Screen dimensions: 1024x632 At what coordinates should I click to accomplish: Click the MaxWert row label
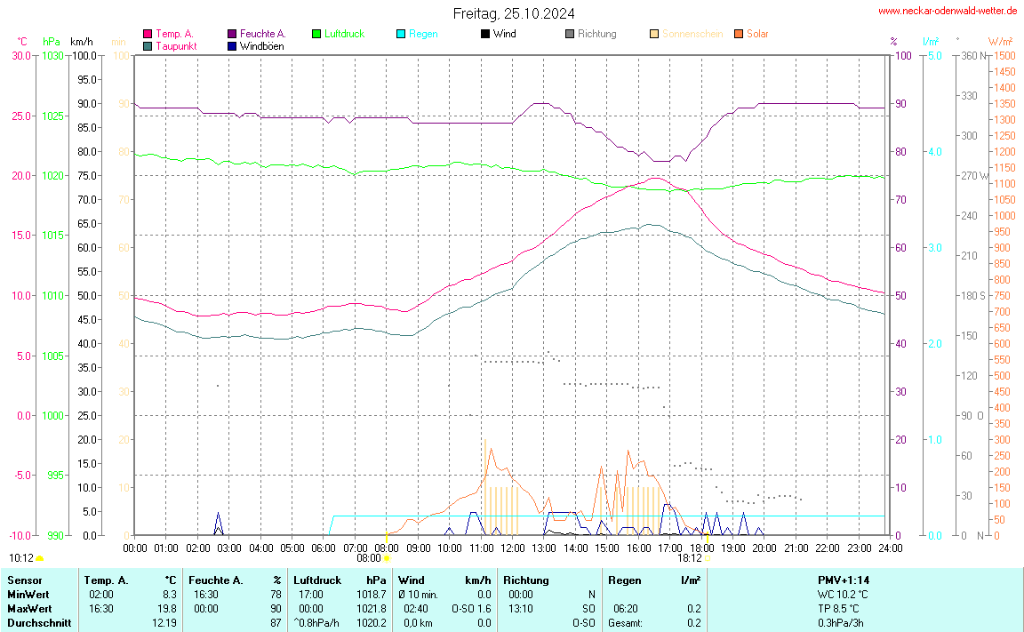coord(28,609)
